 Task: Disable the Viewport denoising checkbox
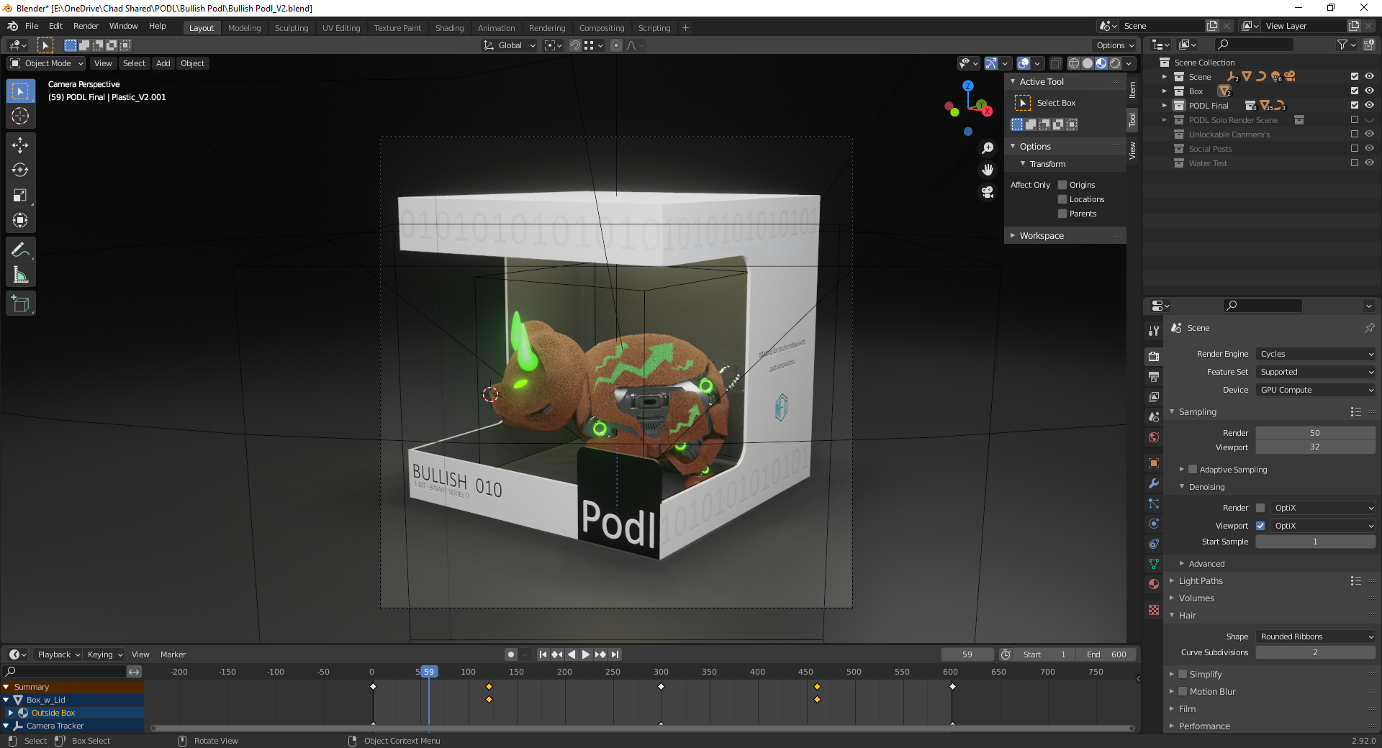(x=1260, y=526)
